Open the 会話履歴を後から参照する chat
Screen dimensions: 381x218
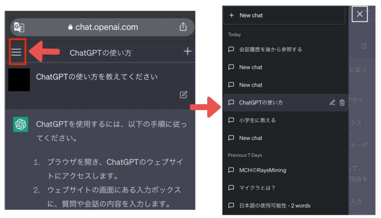point(270,49)
